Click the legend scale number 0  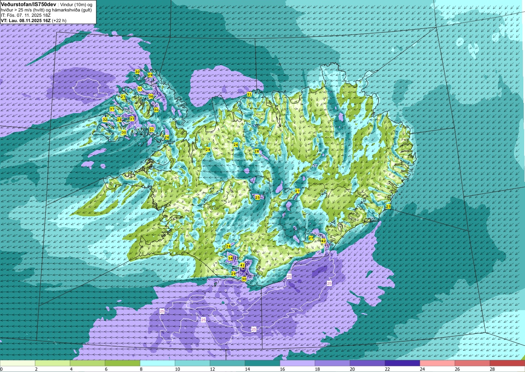point(1,369)
